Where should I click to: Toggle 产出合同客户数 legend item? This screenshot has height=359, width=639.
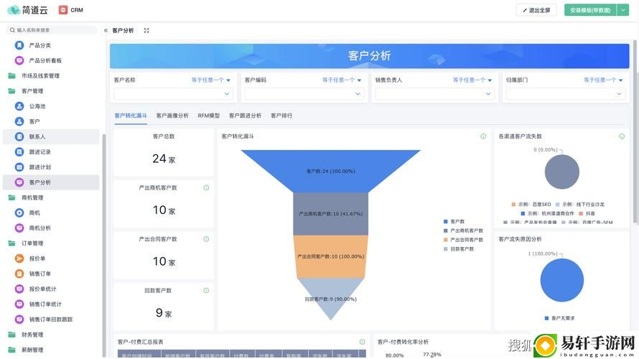point(463,240)
